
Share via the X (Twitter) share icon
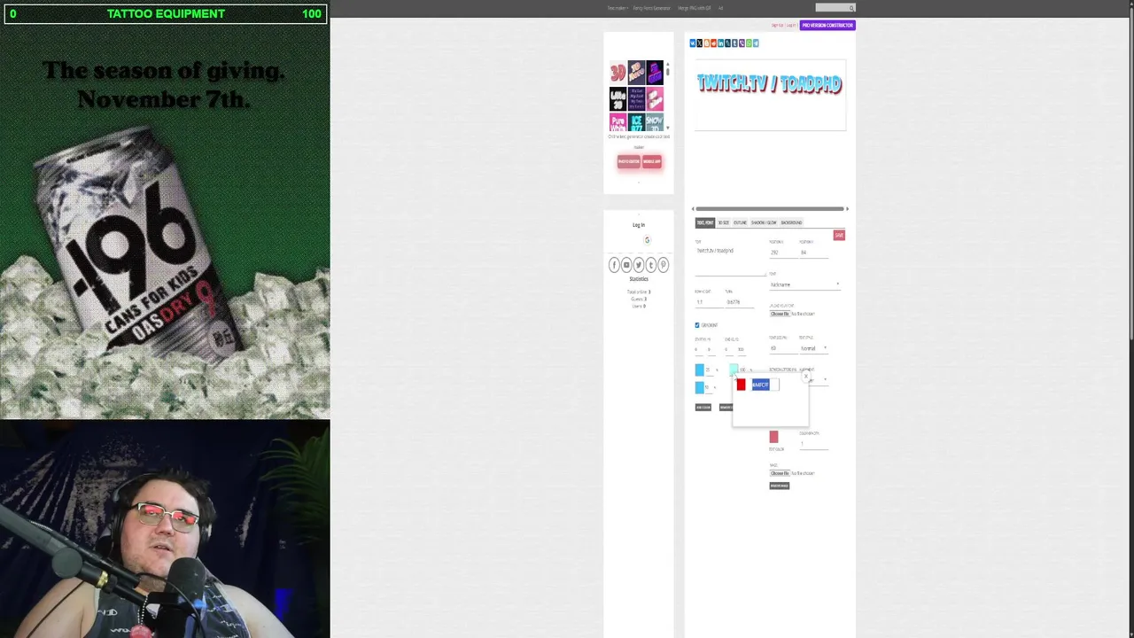700,43
